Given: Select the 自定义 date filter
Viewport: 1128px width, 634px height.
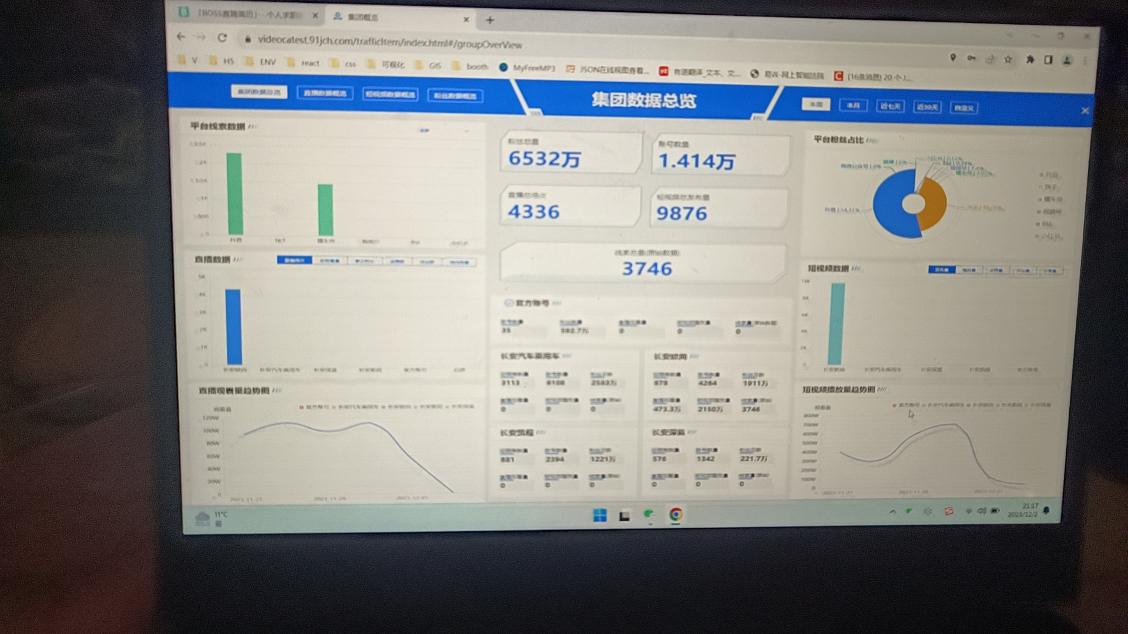Looking at the screenshot, I should [963, 108].
